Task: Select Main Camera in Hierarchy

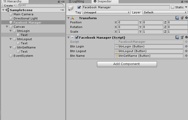Action: [33, 14]
